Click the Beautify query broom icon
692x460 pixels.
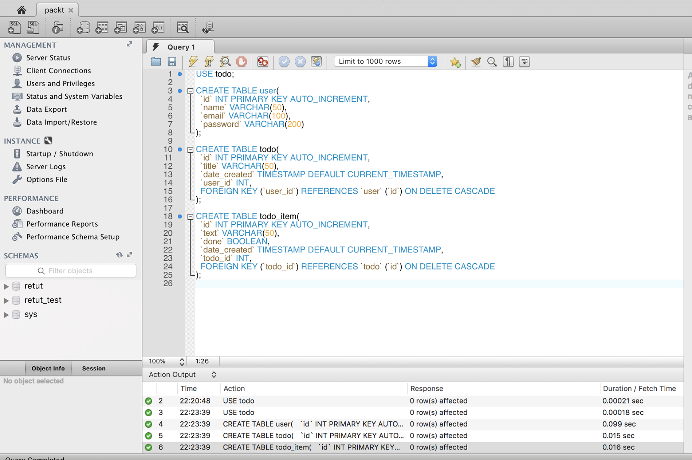[476, 62]
